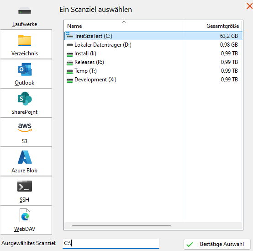Select the TreeSizeTest (C:) drive row
The height and width of the screenshot is (251, 253).
tap(153, 36)
